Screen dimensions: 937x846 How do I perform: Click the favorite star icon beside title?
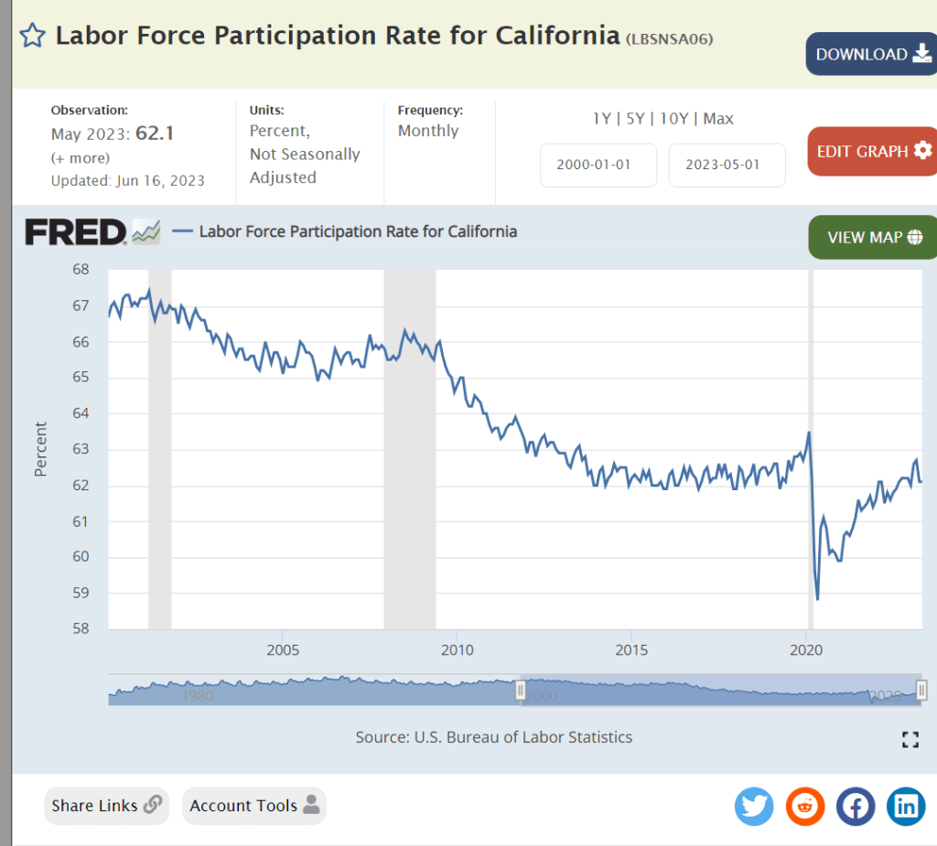click(x=32, y=36)
